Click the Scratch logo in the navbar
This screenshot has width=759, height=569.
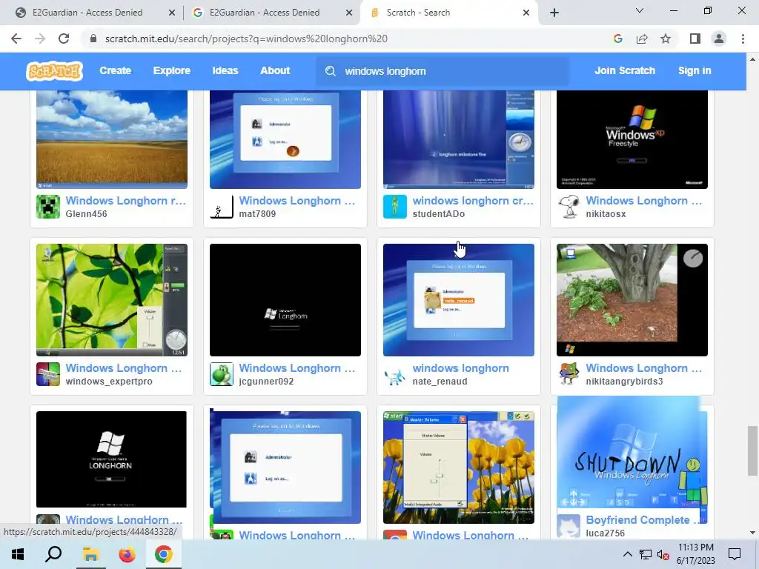pyautogui.click(x=54, y=70)
